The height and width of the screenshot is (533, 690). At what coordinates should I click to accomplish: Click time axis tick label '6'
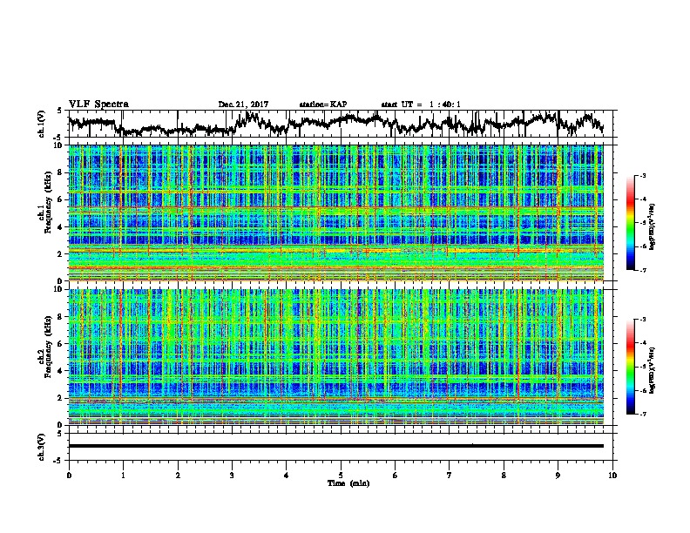[x=396, y=476]
